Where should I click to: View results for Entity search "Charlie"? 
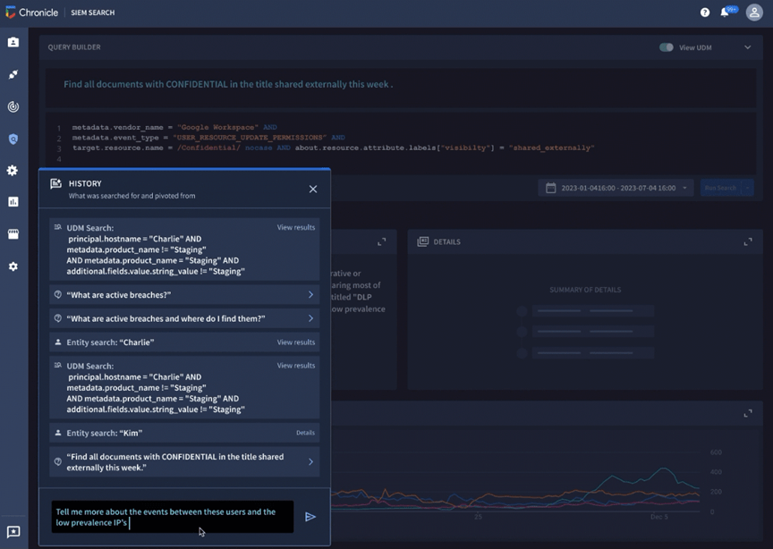point(295,342)
